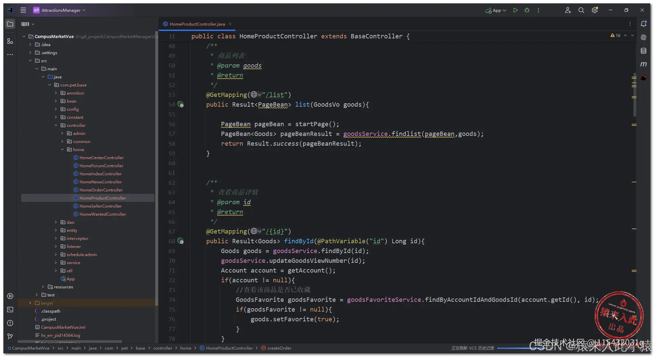
Task: Go to previous highlighted error arrow
Action: [625, 35]
